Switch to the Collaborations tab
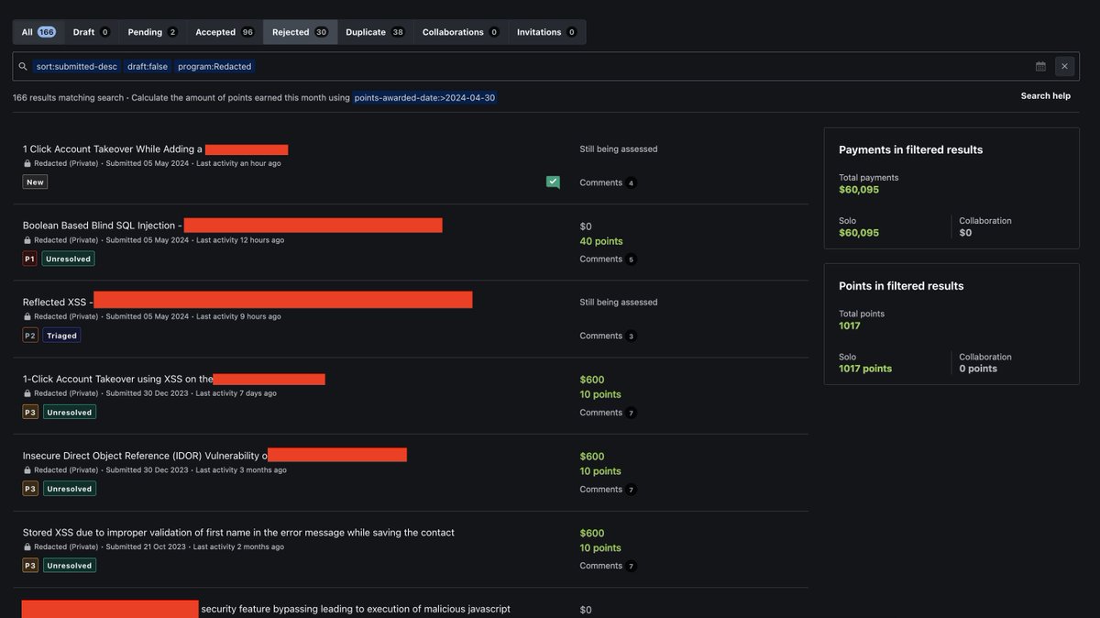 pos(460,32)
